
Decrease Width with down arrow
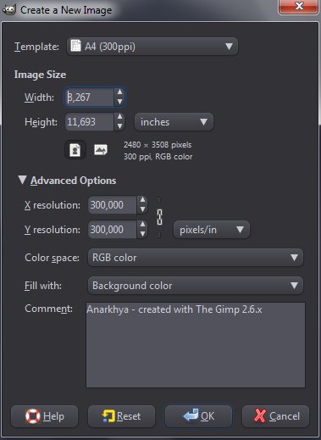[119, 102]
